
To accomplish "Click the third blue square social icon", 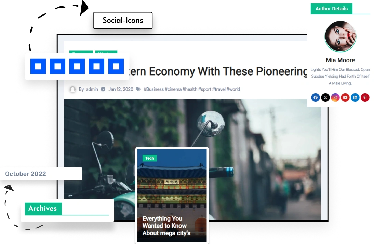I will point(77,66).
